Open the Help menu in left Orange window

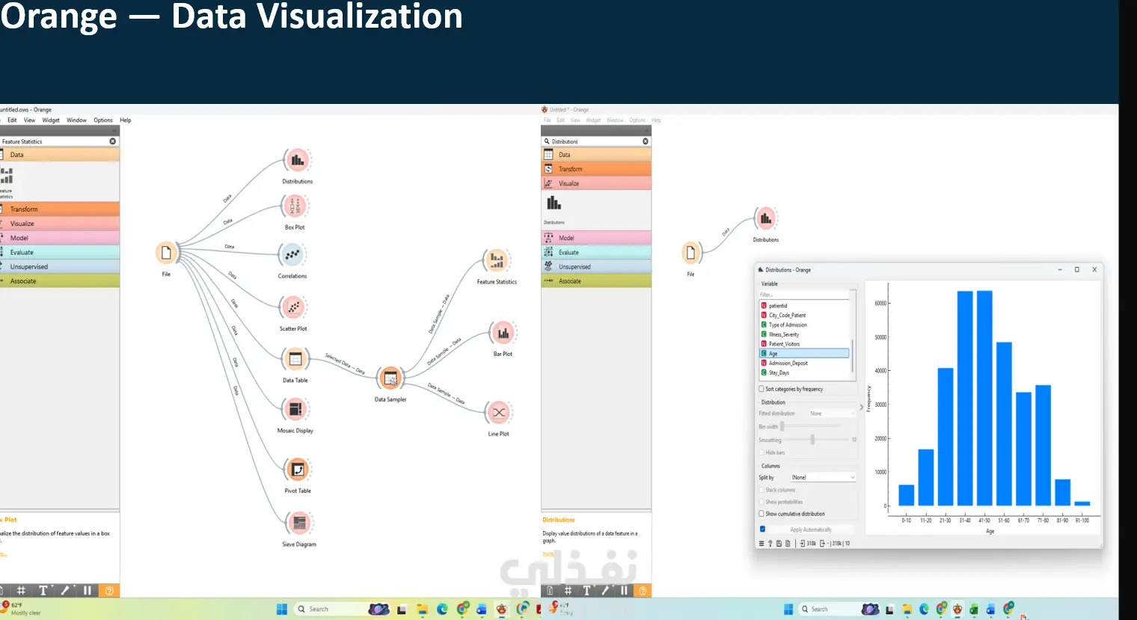(126, 120)
